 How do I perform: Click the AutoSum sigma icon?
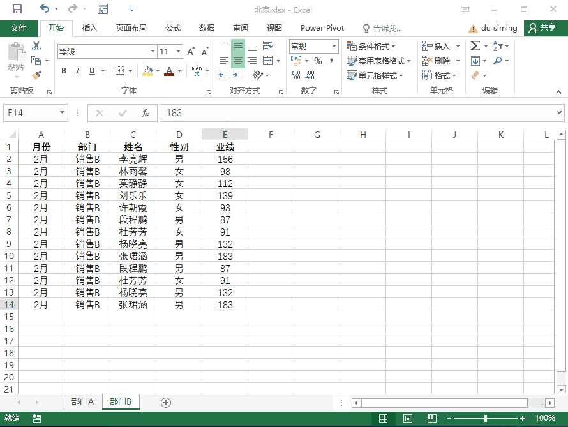[x=475, y=46]
